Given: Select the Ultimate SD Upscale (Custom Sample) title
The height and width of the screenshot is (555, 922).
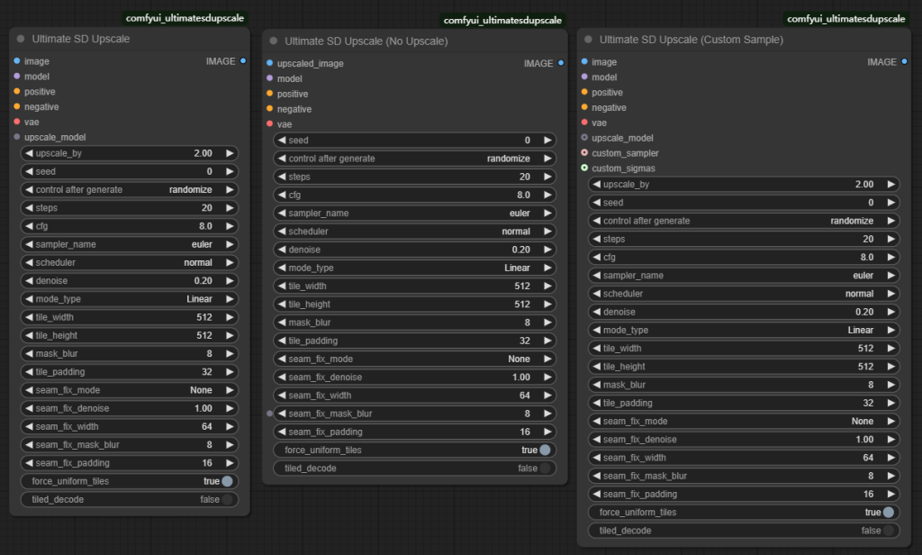Looking at the screenshot, I should pyautogui.click(x=691, y=40).
